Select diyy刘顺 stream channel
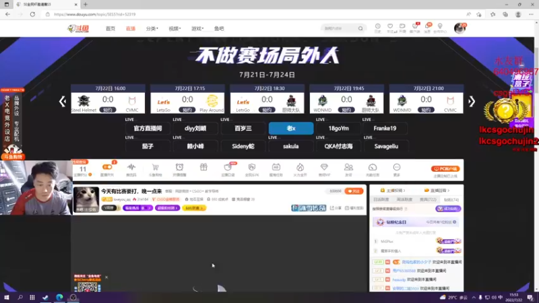This screenshot has width=539, height=303. coord(195,129)
